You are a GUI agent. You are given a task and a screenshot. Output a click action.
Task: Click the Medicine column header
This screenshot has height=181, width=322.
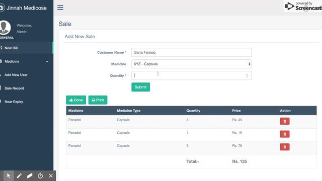[76, 111]
